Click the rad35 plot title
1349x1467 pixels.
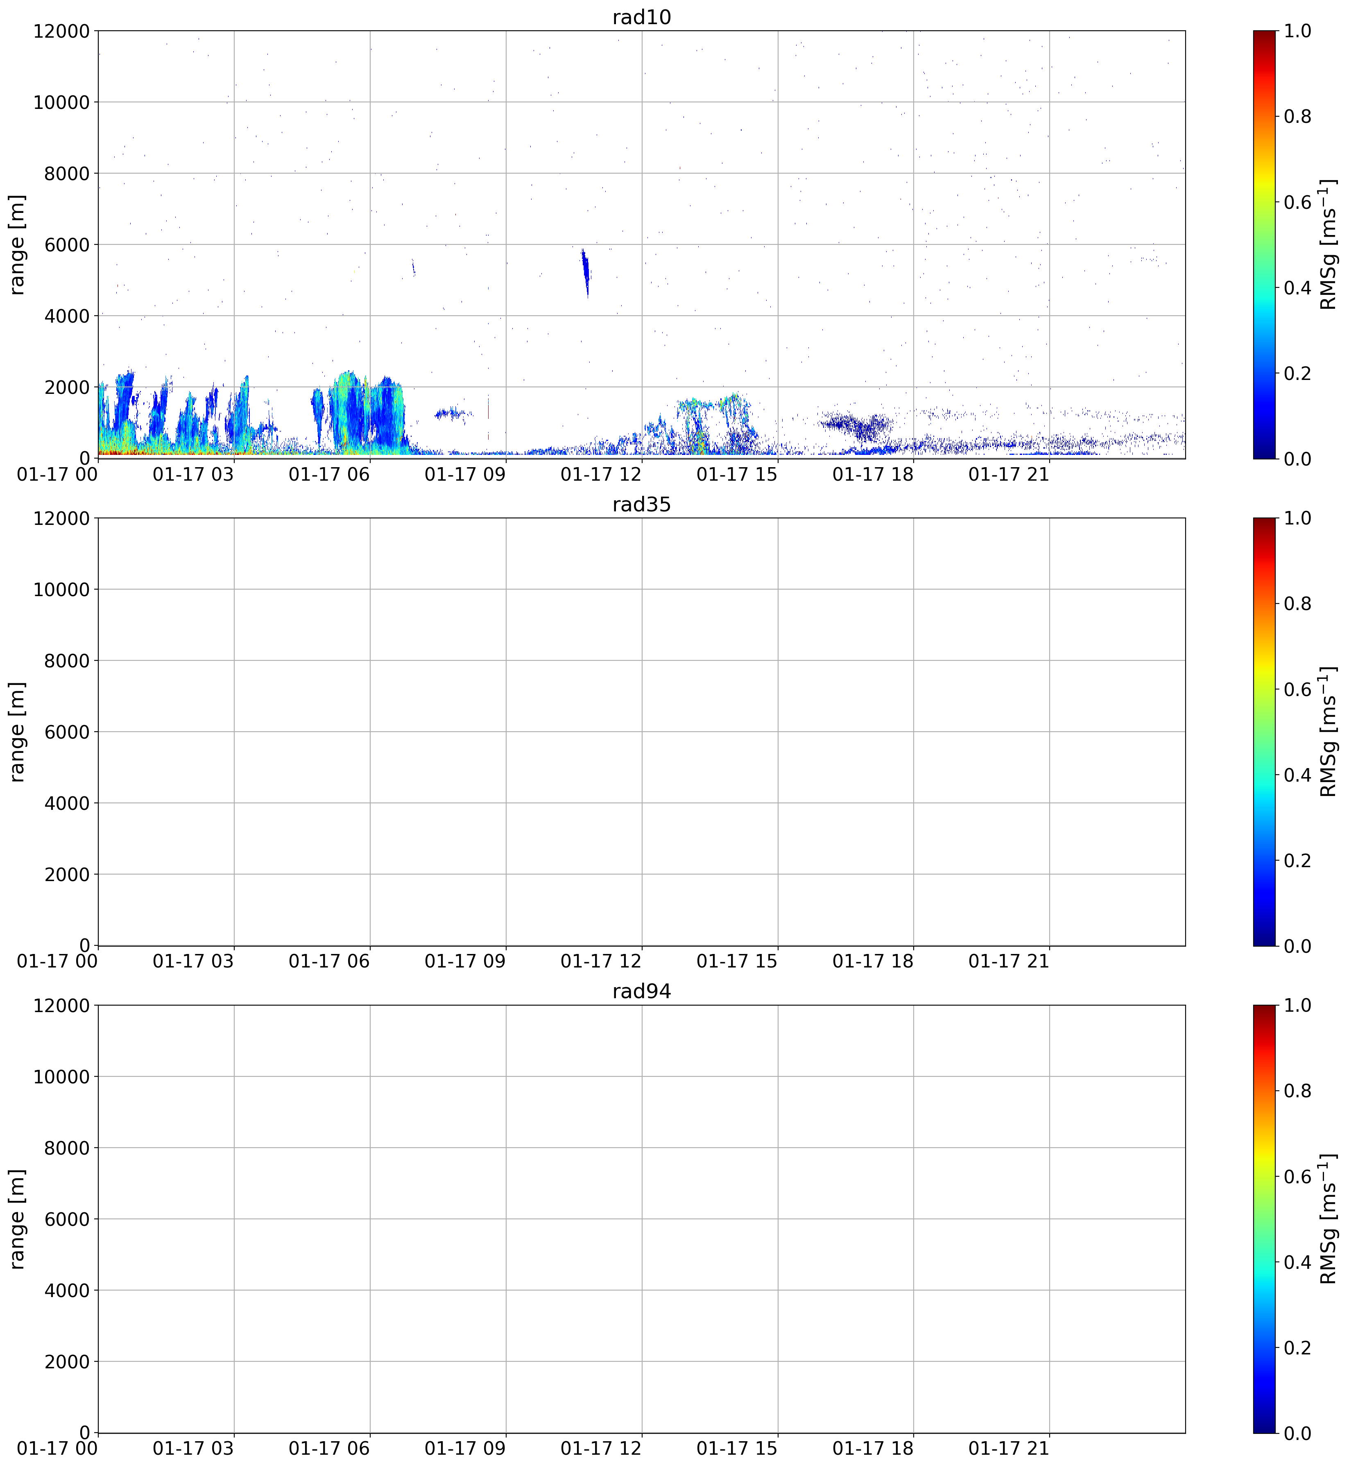point(641,504)
